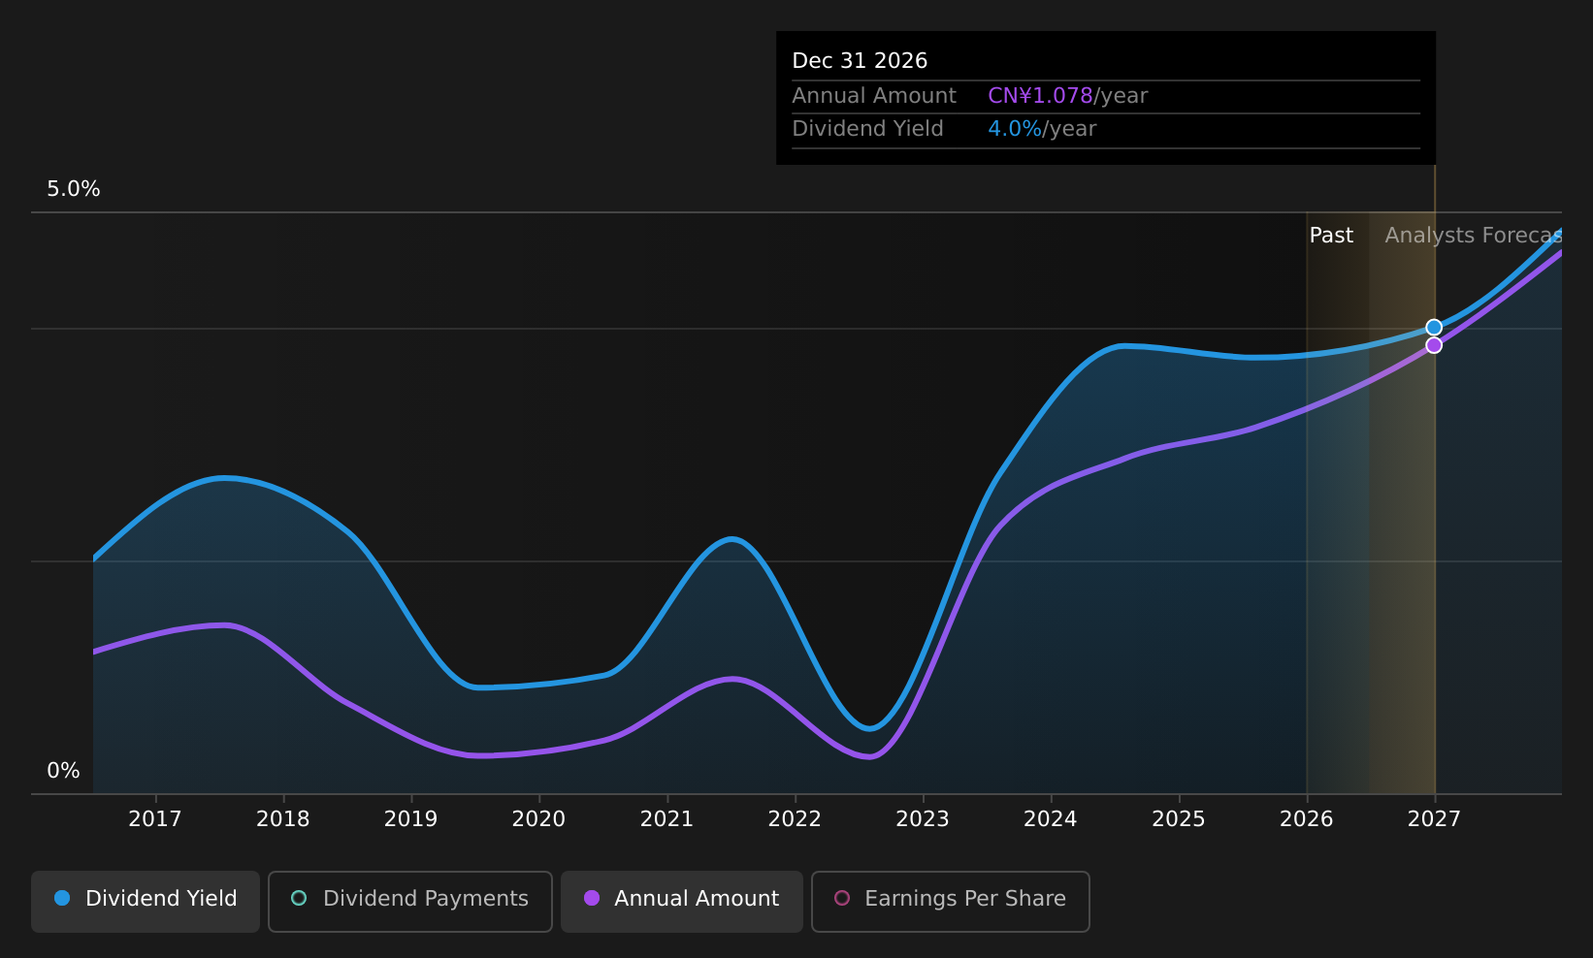Toggle the Dividend Payments series
The height and width of the screenshot is (958, 1593).
410,902
